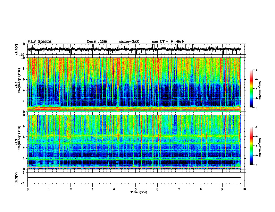The image size is (275, 212).
Task: Click the "9" minute tick label
Action: pos(222,189)
